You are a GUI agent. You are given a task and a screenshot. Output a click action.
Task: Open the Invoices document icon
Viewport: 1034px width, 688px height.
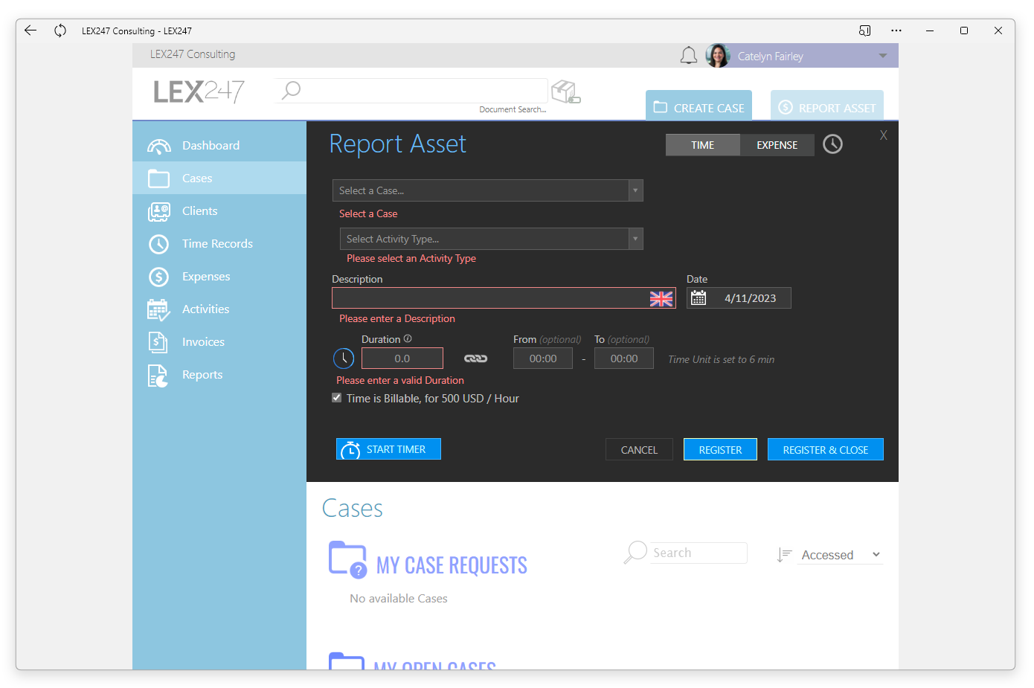(x=158, y=342)
